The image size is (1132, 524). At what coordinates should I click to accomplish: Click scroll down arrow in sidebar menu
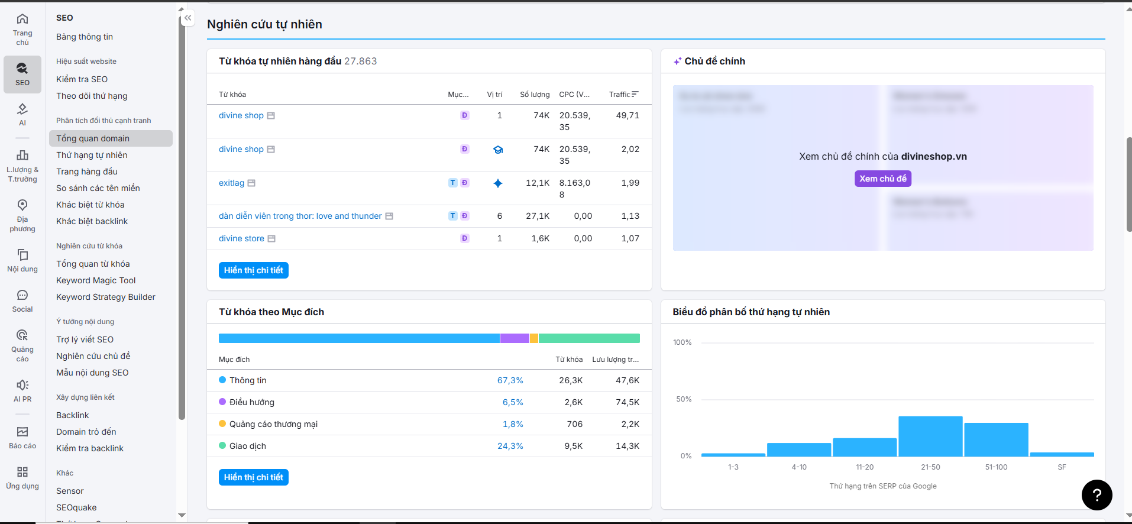click(182, 515)
